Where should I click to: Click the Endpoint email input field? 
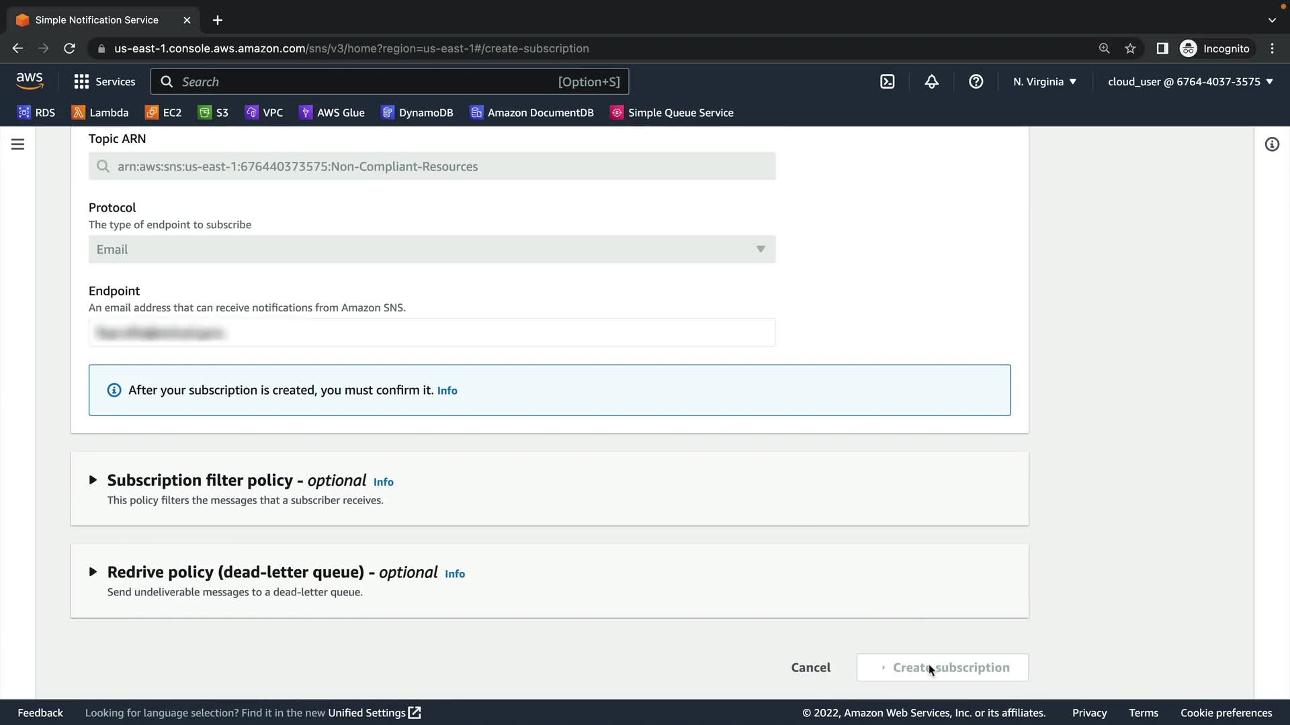431,333
